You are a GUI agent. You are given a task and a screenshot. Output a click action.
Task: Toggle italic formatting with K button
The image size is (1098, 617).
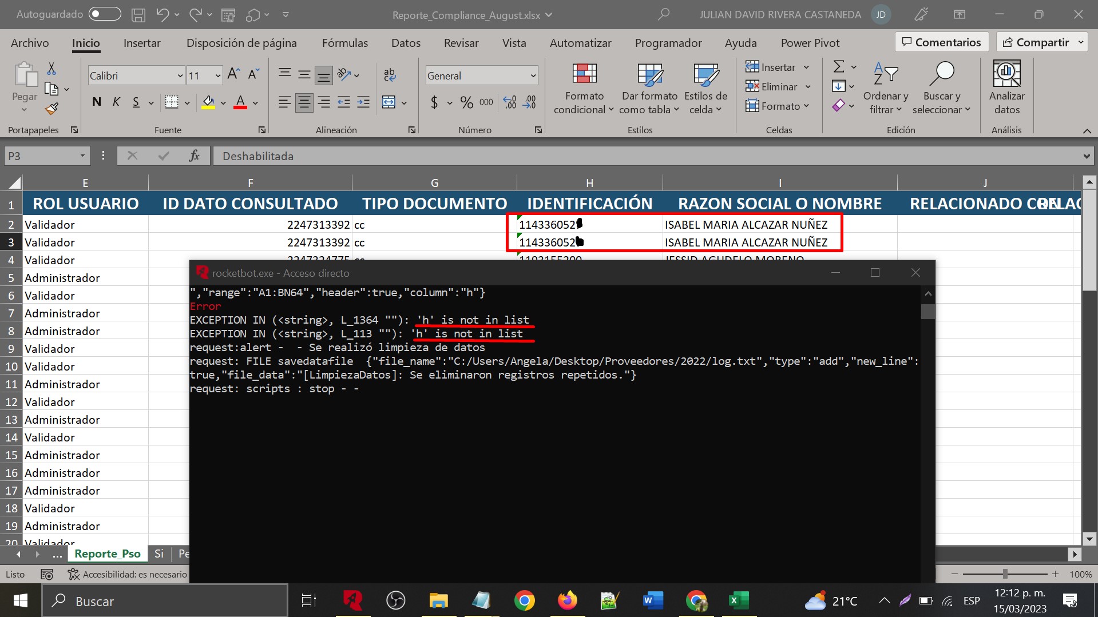(x=116, y=102)
